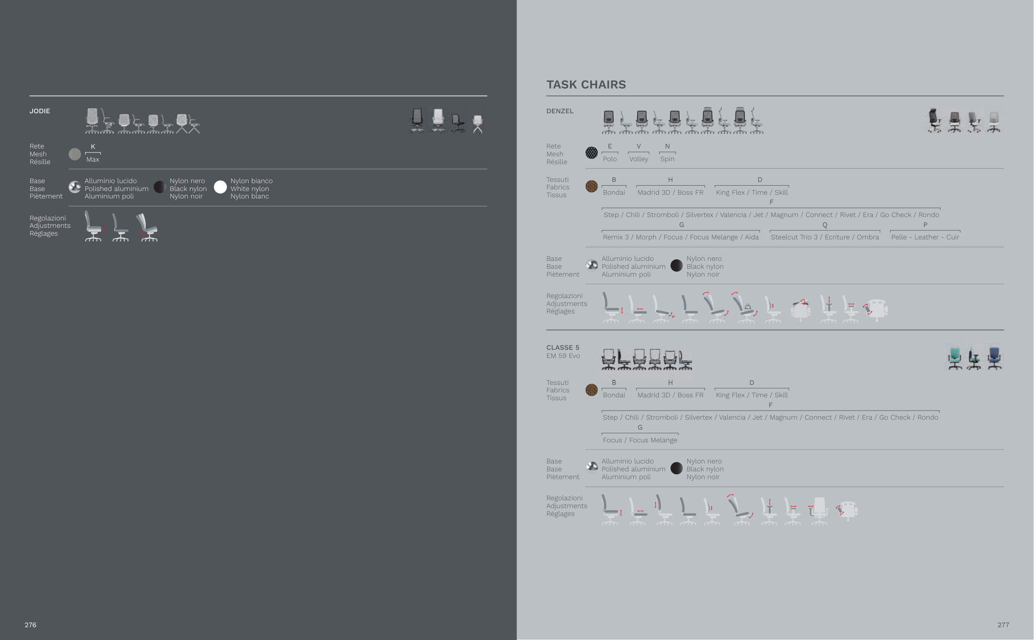Screen dimensions: 1034x640
Task: Click the white nylon base swatch
Action: (220, 187)
